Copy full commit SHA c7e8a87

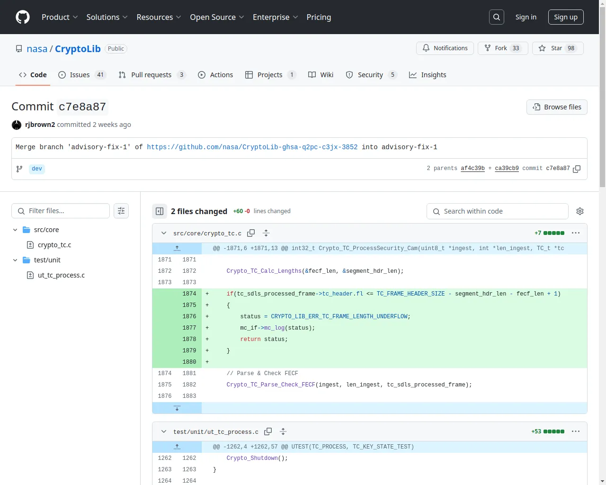coord(577,169)
